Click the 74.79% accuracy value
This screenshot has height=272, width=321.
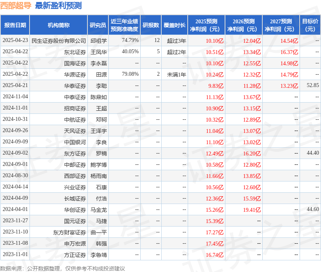pos(129,40)
